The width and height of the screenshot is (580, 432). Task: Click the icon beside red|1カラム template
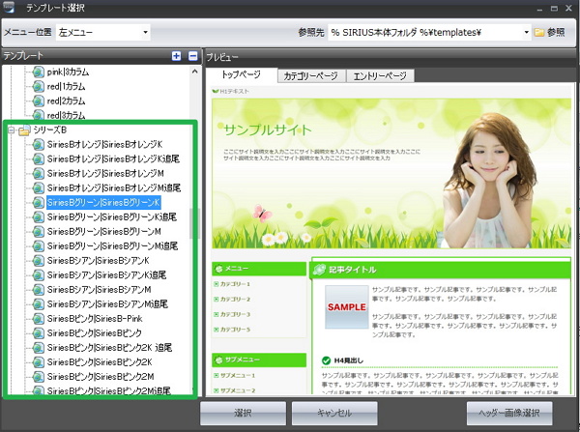click(39, 87)
